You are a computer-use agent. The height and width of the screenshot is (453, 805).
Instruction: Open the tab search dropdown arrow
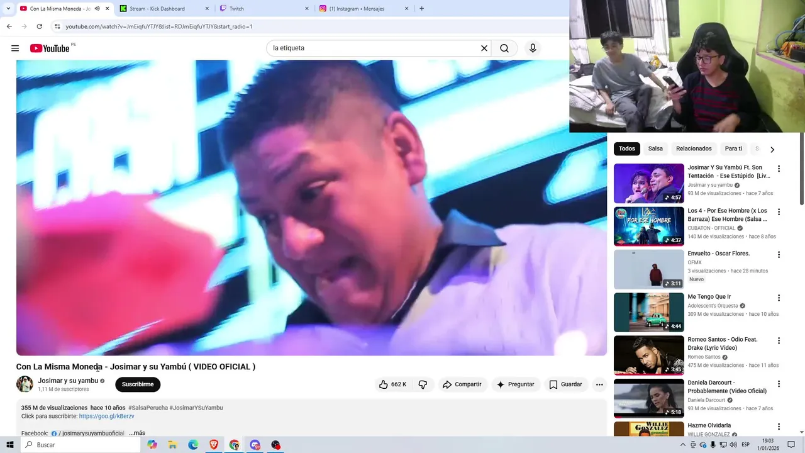tap(8, 9)
